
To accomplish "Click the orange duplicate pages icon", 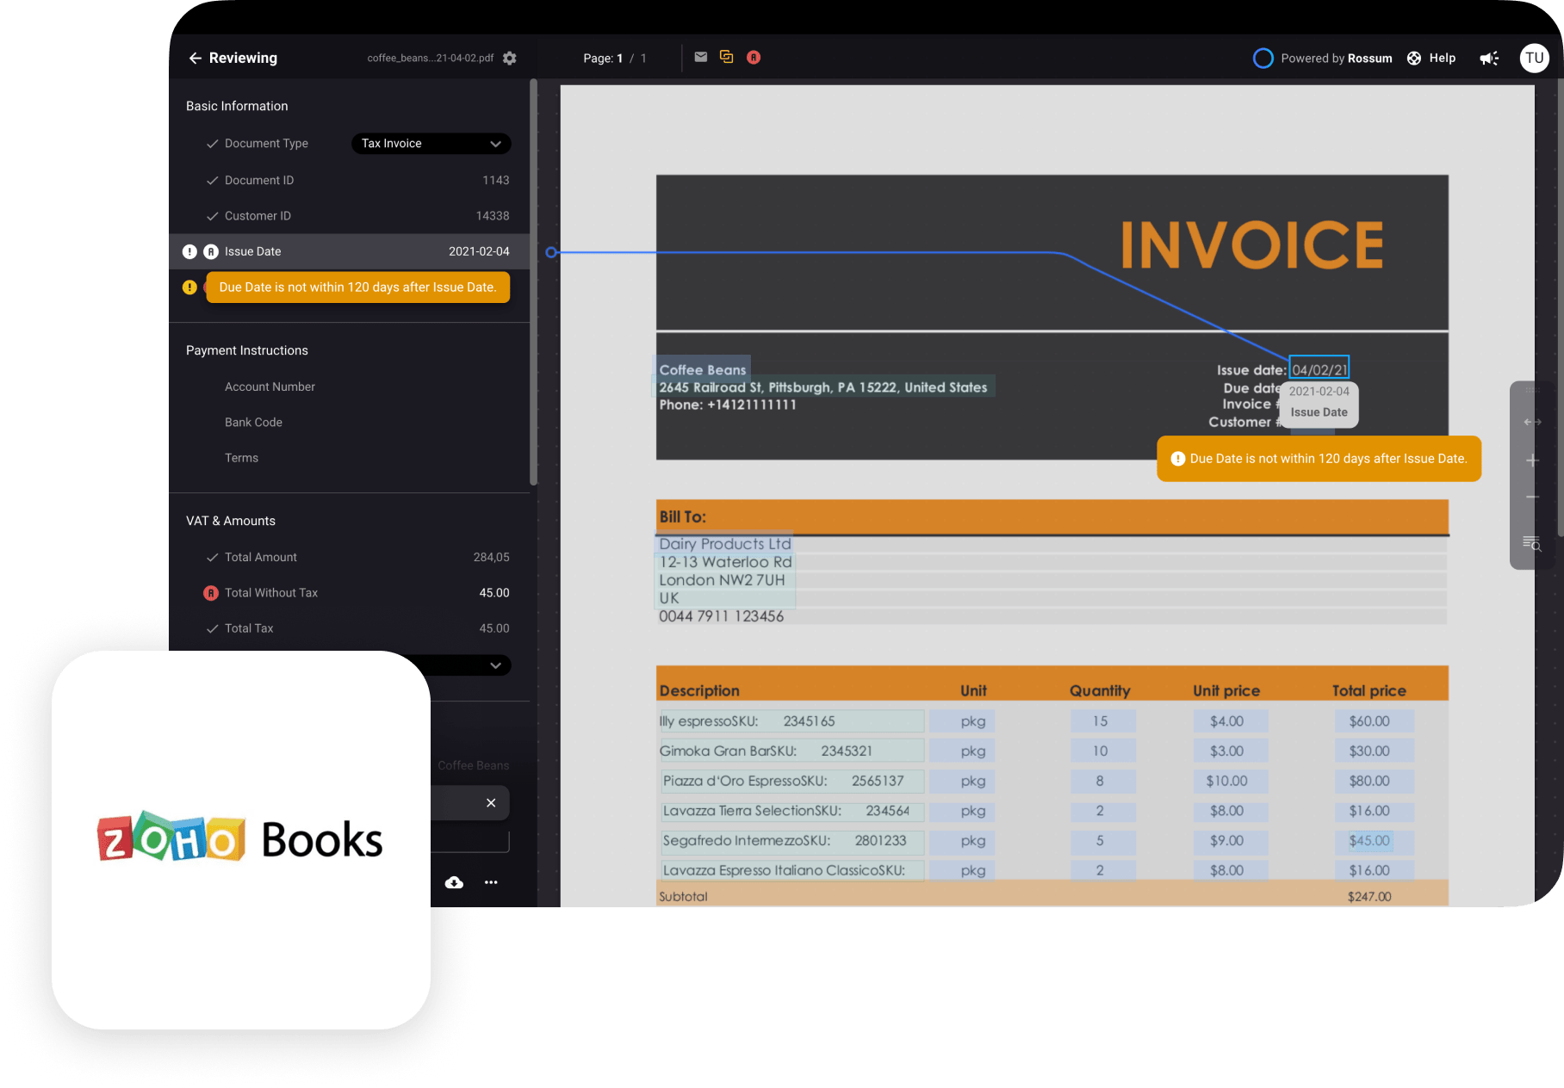I will click(727, 57).
